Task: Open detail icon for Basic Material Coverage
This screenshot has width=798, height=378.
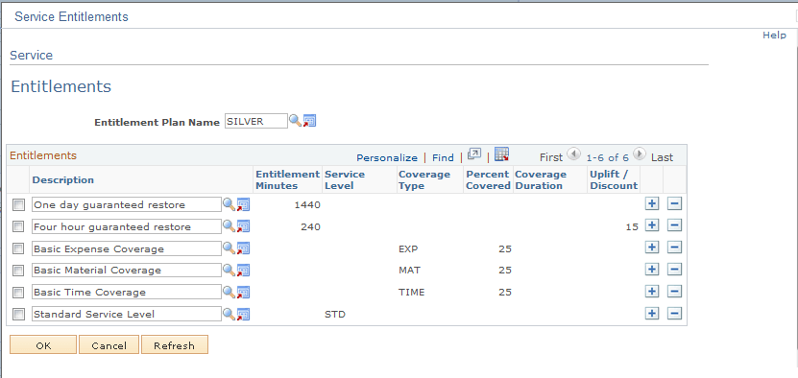Action: tap(243, 271)
